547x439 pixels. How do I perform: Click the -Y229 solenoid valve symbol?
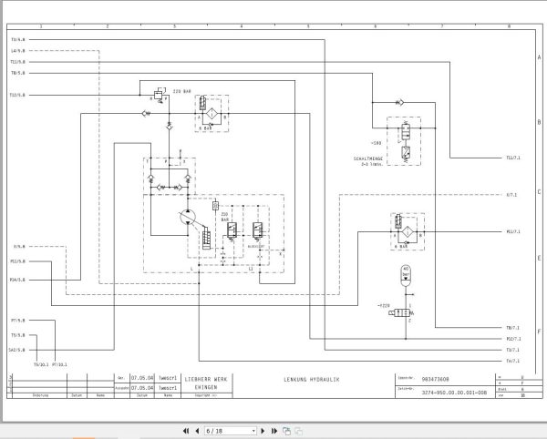401,313
